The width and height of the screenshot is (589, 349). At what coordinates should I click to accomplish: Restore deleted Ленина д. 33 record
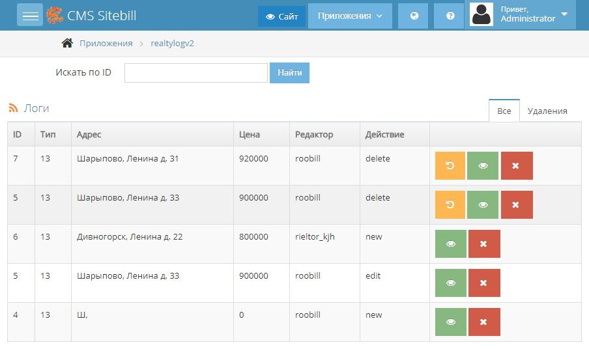click(450, 204)
